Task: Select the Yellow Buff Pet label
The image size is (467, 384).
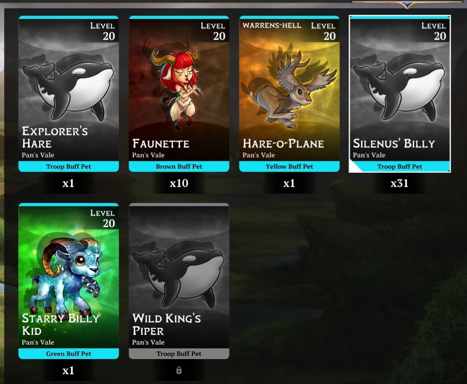Action: pyautogui.click(x=289, y=167)
